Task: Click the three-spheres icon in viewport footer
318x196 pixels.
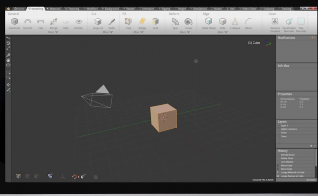Action: [x=50, y=176]
